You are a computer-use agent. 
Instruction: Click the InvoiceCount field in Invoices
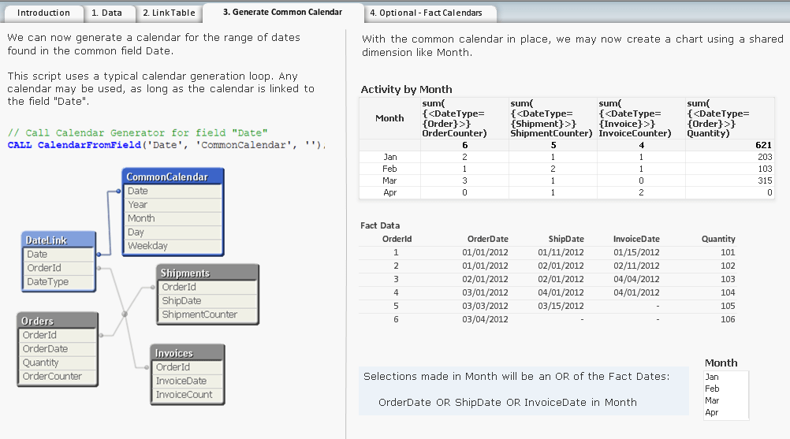click(188, 395)
